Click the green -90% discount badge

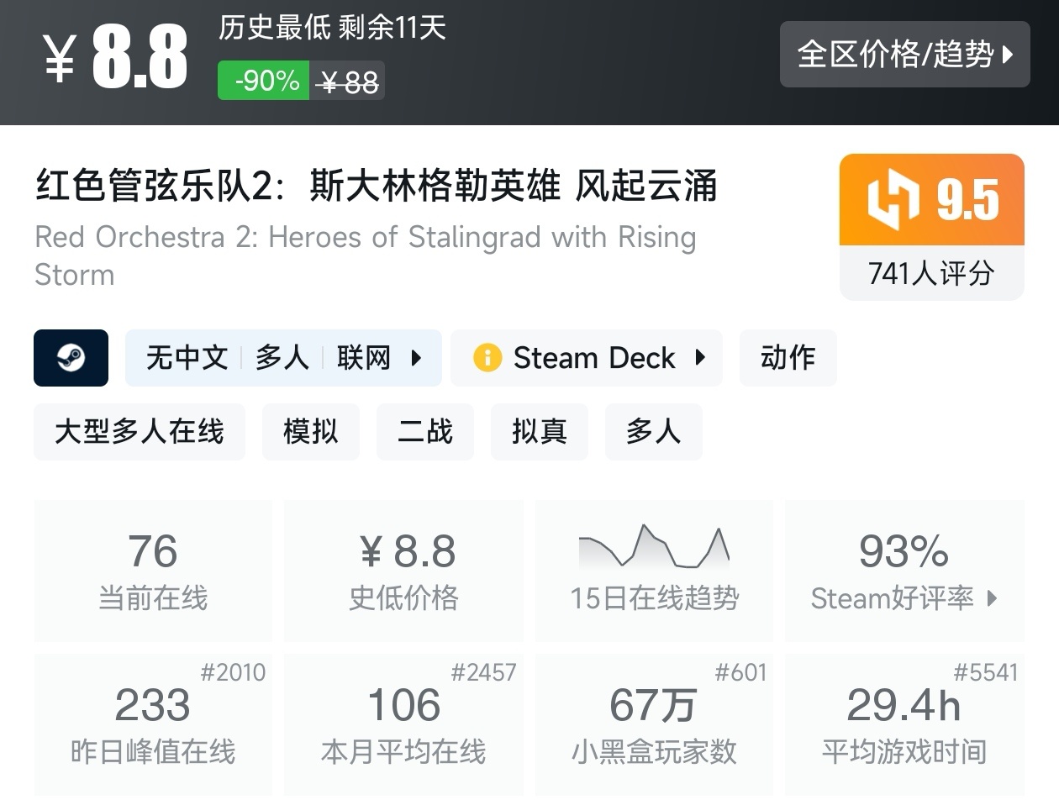pyautogui.click(x=264, y=81)
